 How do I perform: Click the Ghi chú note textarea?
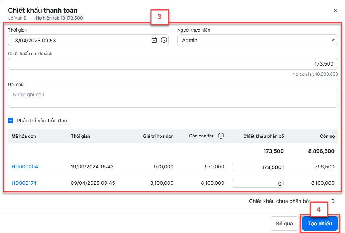click(x=173, y=98)
